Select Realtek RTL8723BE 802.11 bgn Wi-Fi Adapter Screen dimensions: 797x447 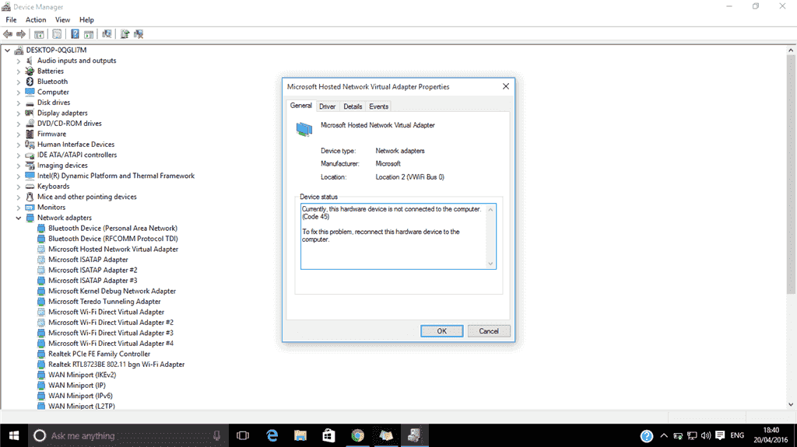(x=117, y=365)
